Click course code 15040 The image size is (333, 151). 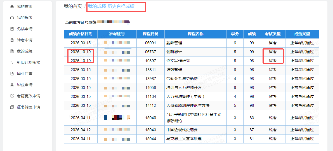click(151, 118)
